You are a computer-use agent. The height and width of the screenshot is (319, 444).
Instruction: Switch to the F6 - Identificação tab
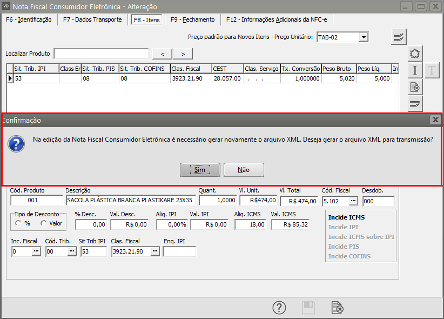coord(29,19)
